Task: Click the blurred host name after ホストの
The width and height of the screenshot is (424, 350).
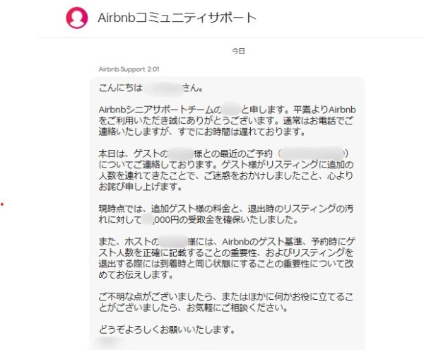Action: click(171, 242)
